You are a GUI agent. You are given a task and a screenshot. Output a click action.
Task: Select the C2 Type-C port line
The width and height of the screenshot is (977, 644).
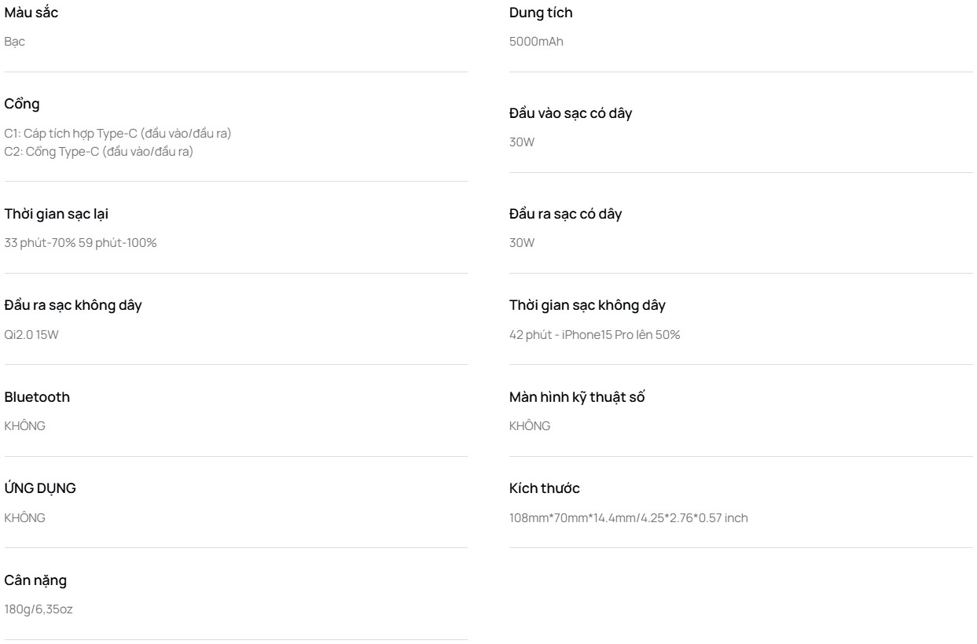pyautogui.click(x=99, y=151)
